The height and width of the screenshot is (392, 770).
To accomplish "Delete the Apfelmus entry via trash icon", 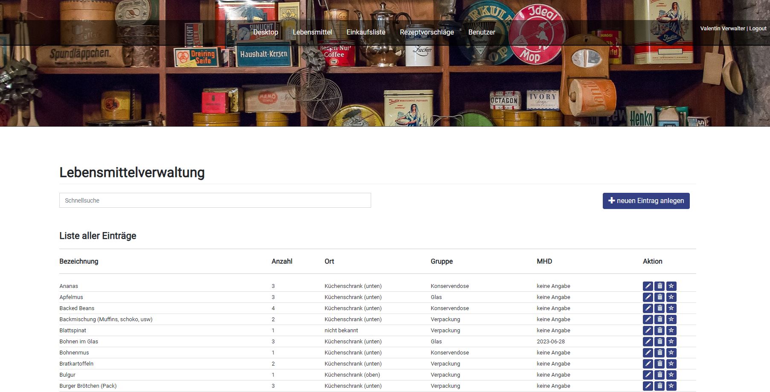I will tap(660, 297).
